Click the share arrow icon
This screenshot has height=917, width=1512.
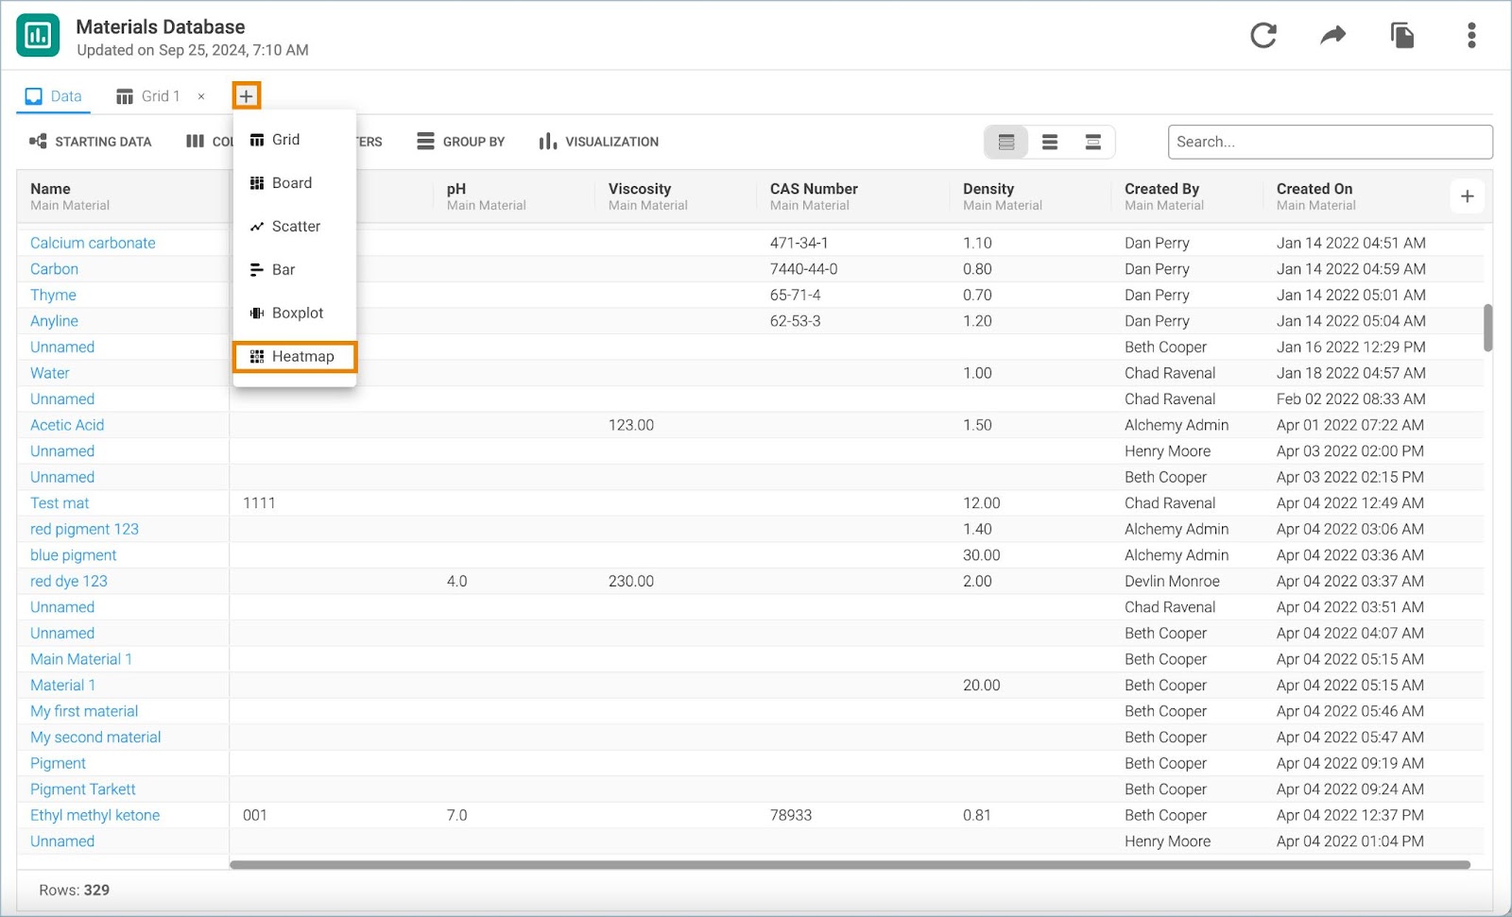coord(1332,36)
